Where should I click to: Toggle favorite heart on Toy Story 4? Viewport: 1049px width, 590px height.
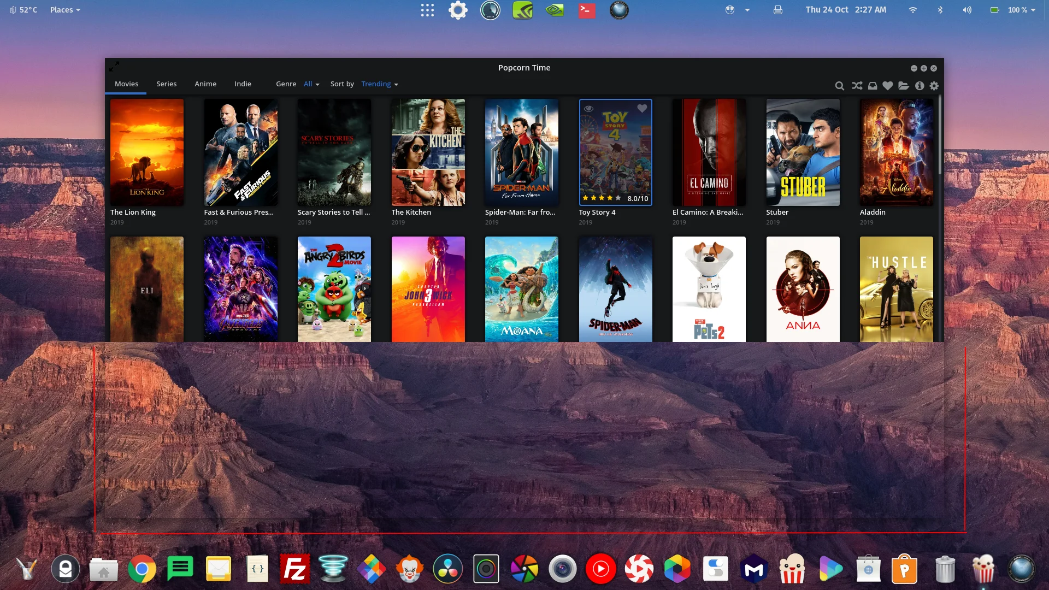click(642, 109)
